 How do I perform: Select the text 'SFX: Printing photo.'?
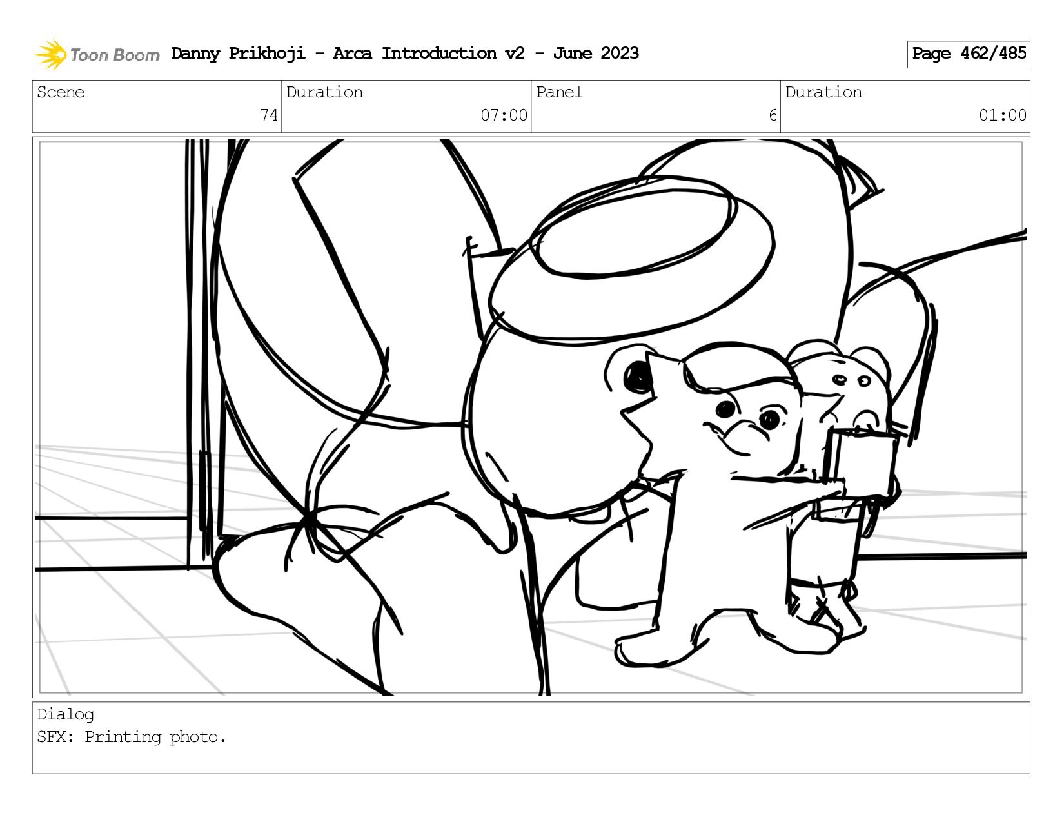132,737
